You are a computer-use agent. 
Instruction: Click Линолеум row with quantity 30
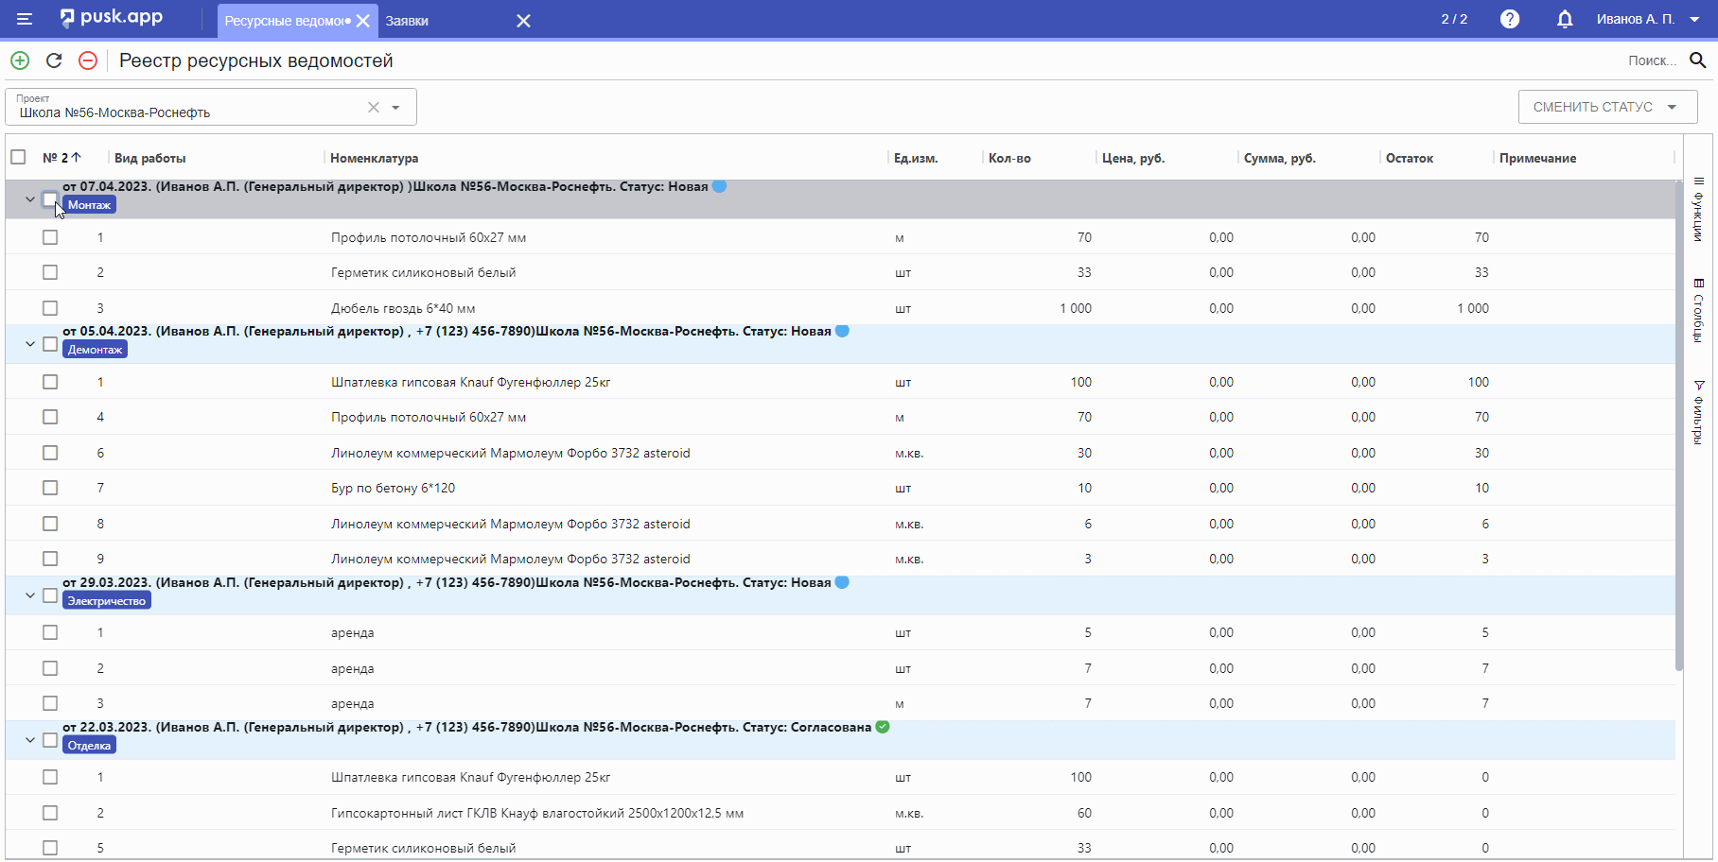click(840, 453)
